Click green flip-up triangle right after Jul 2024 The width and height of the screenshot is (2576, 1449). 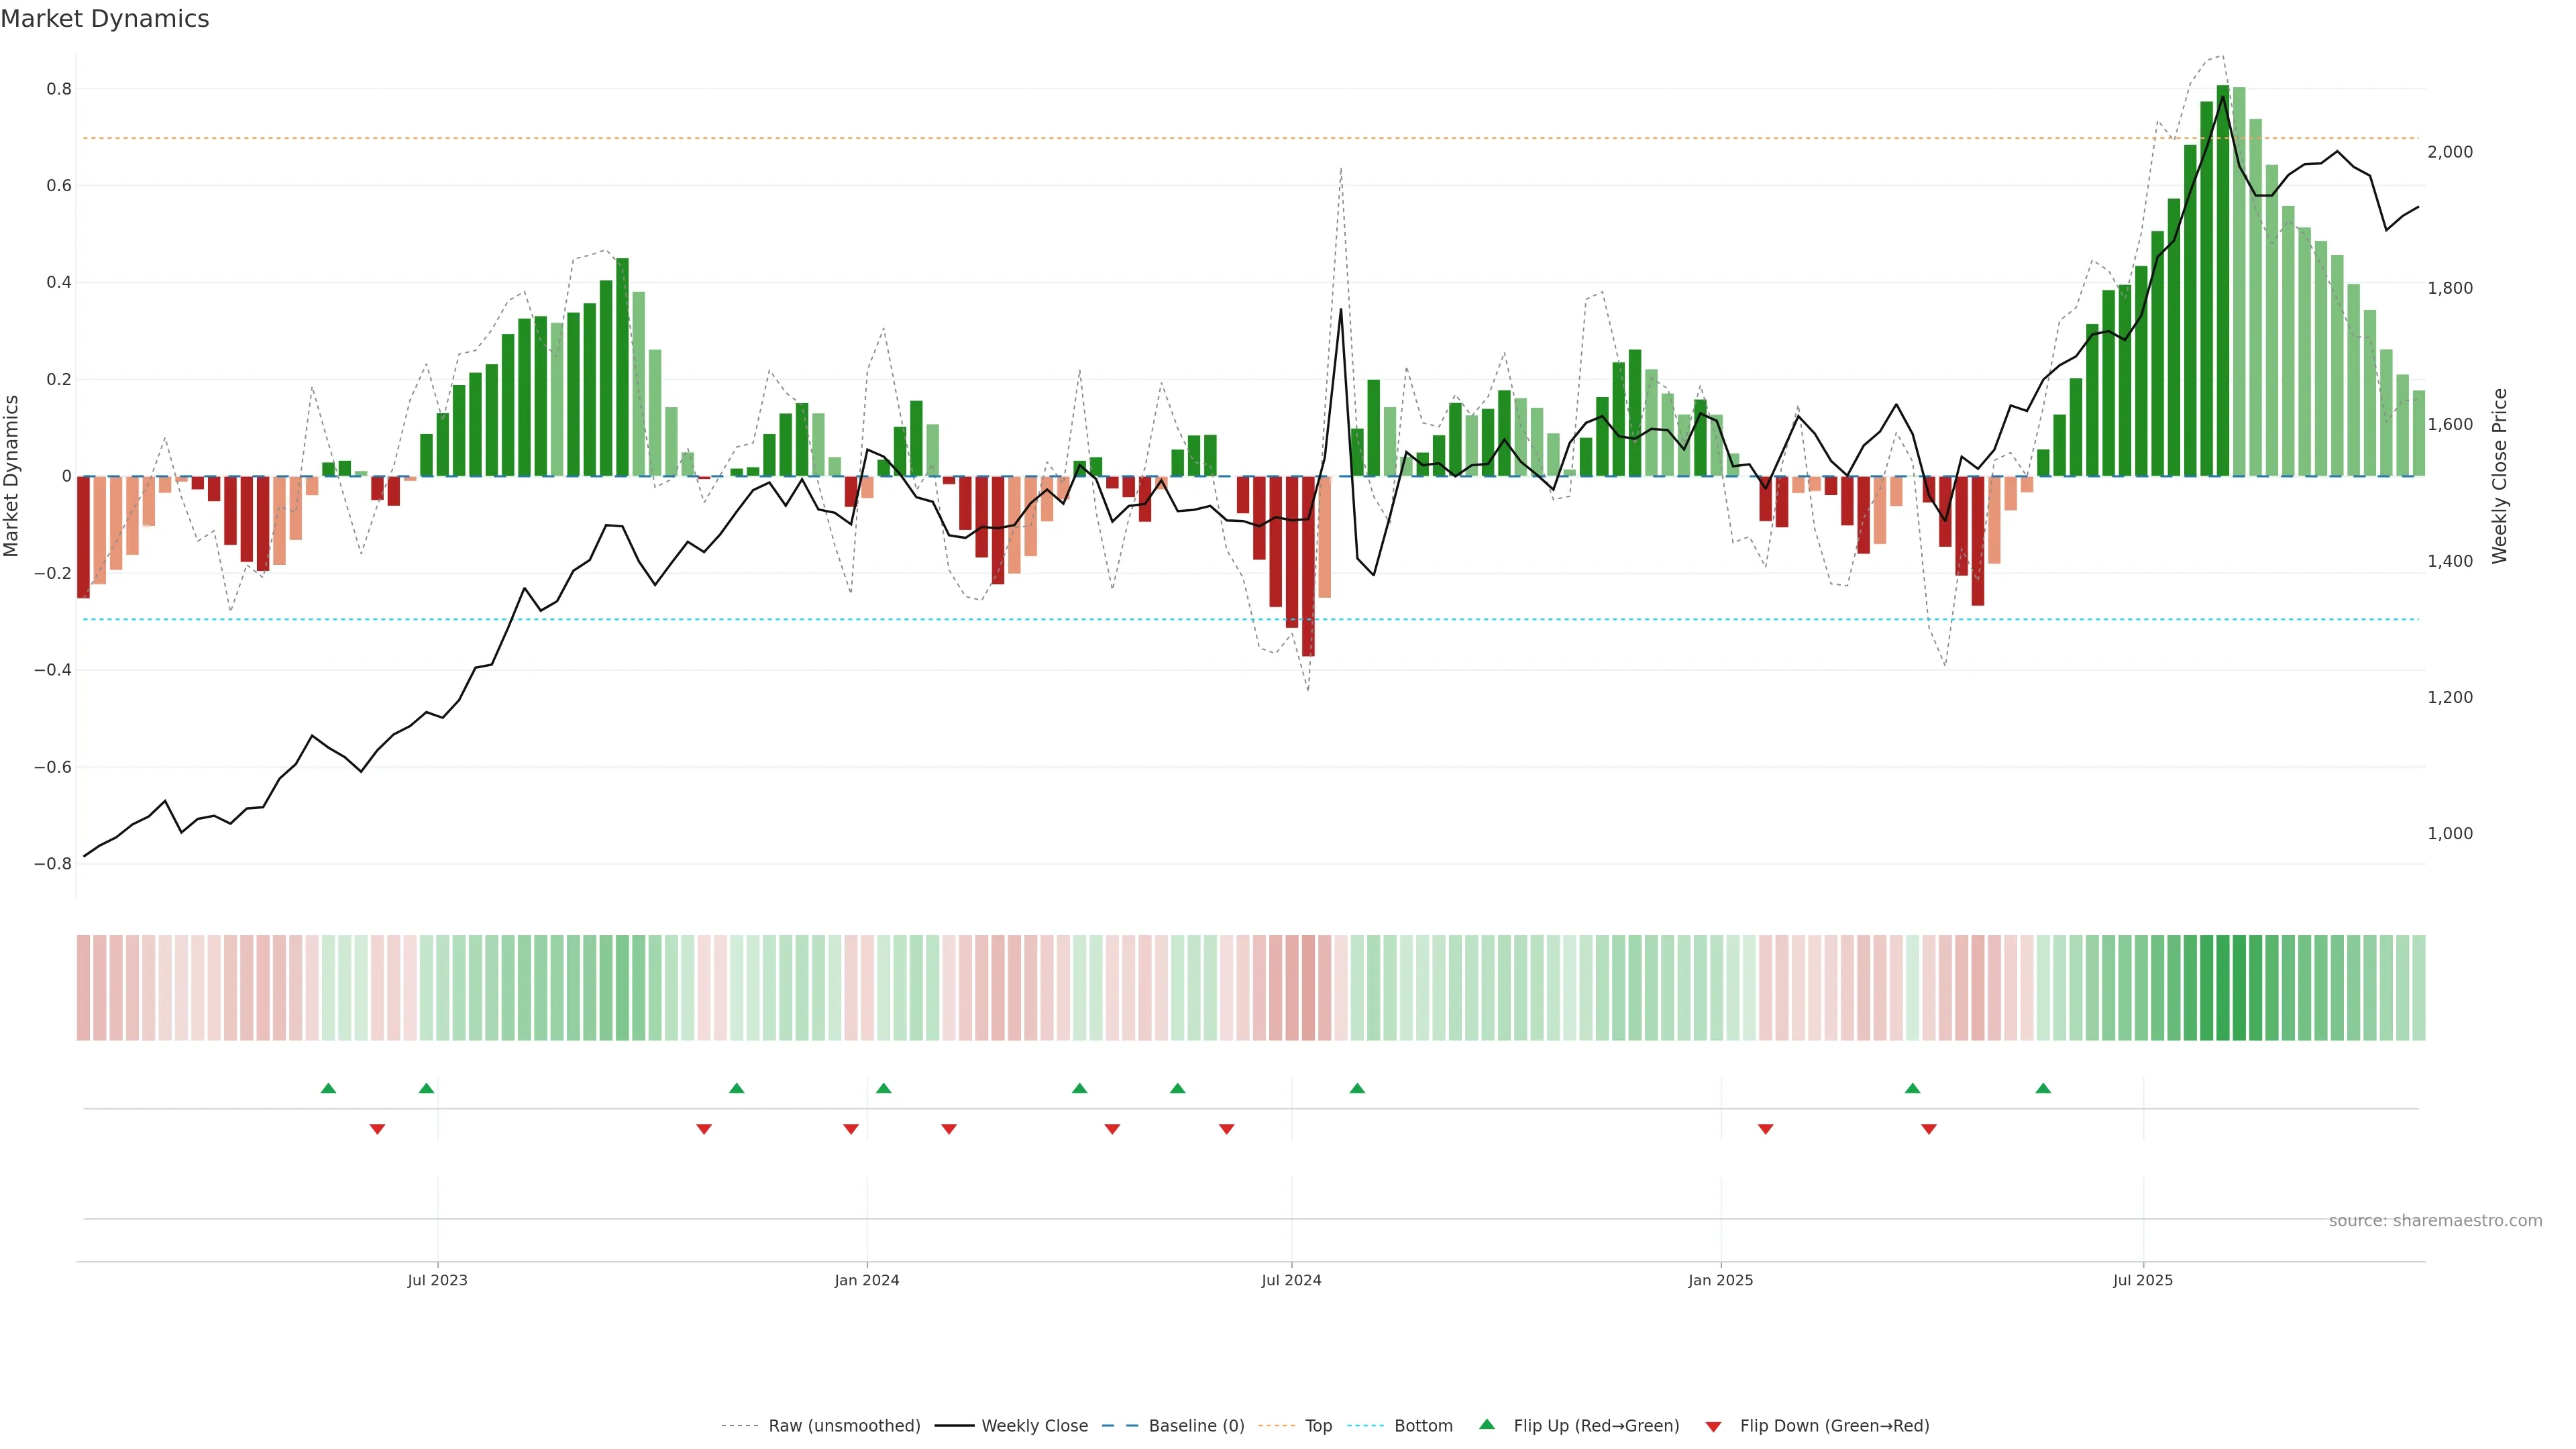point(1357,1088)
